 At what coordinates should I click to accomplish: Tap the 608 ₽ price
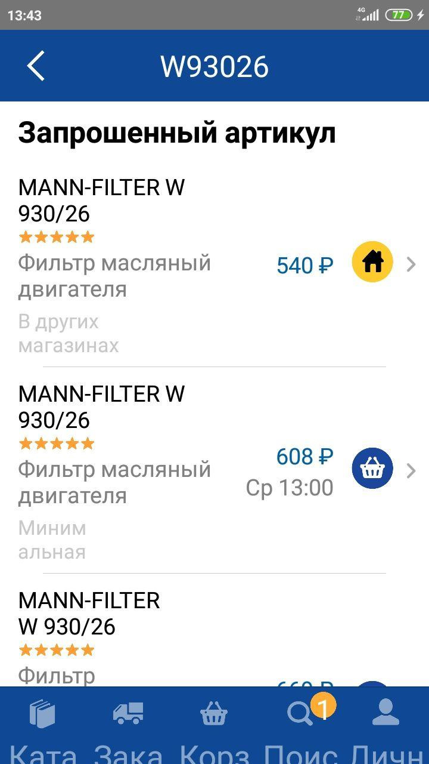click(x=304, y=457)
